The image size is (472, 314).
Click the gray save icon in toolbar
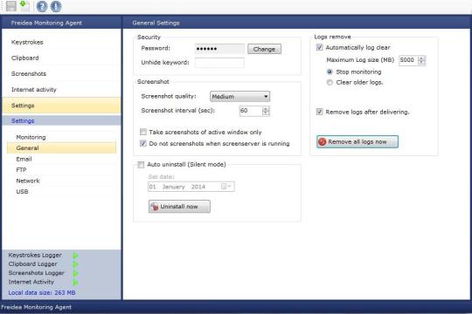point(11,6)
